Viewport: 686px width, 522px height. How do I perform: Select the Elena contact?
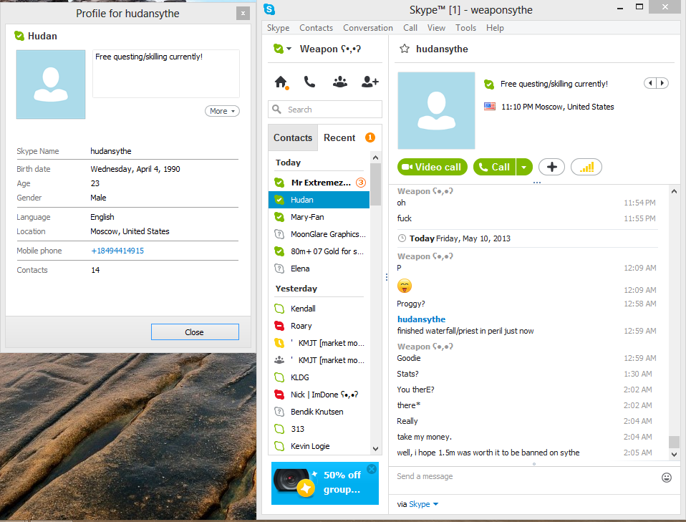(319, 269)
